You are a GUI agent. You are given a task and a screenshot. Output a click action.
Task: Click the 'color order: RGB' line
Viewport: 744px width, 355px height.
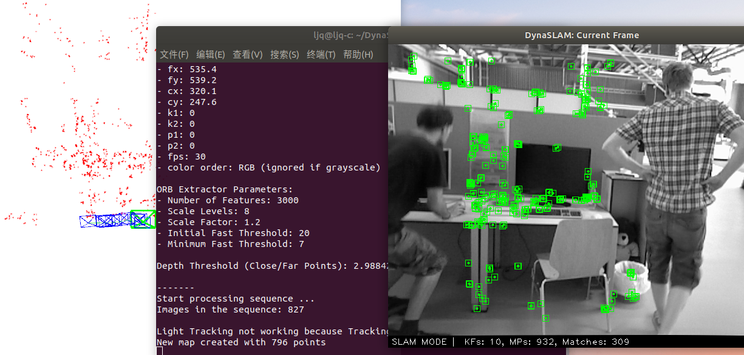(x=269, y=167)
